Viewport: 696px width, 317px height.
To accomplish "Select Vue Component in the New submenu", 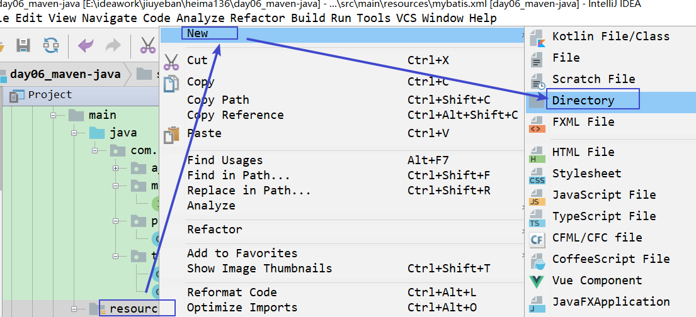I will (596, 281).
